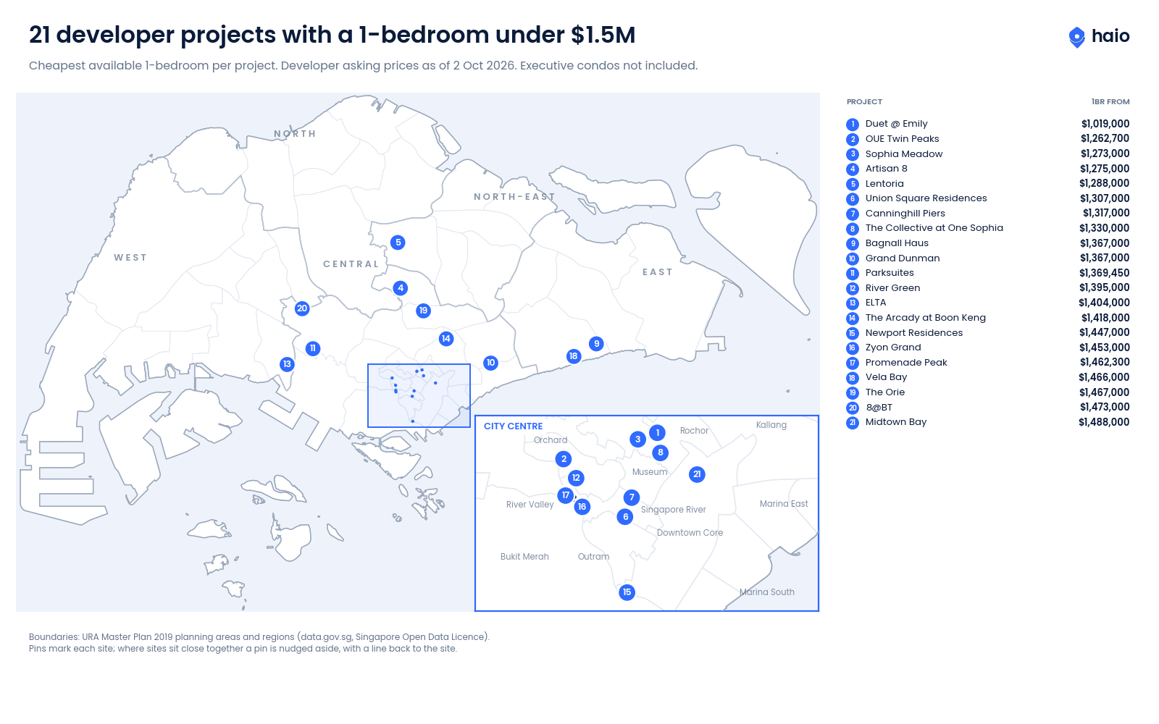Select pin 1 in the City Centre inset
This screenshot has width=1159, height=724.
[657, 433]
